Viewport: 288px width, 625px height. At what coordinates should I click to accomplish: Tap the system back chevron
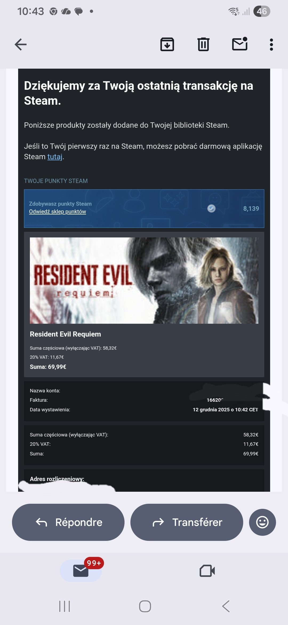tap(226, 606)
